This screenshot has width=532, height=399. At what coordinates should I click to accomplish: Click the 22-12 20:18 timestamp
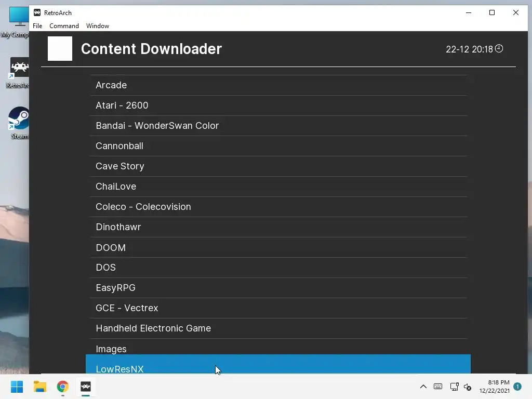(x=469, y=49)
